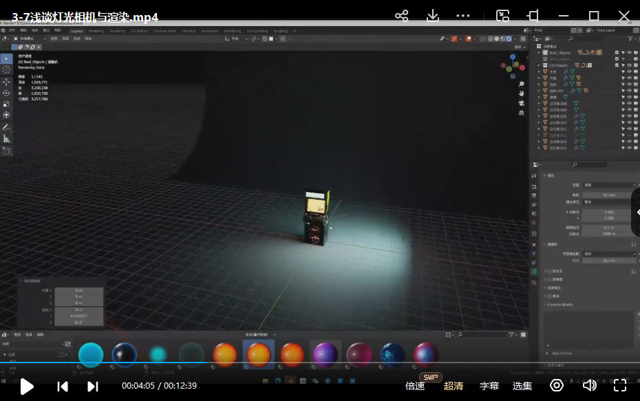The height and width of the screenshot is (401, 640).
Task: Expand the Root_Objects tree item
Action: pyautogui.click(x=539, y=52)
